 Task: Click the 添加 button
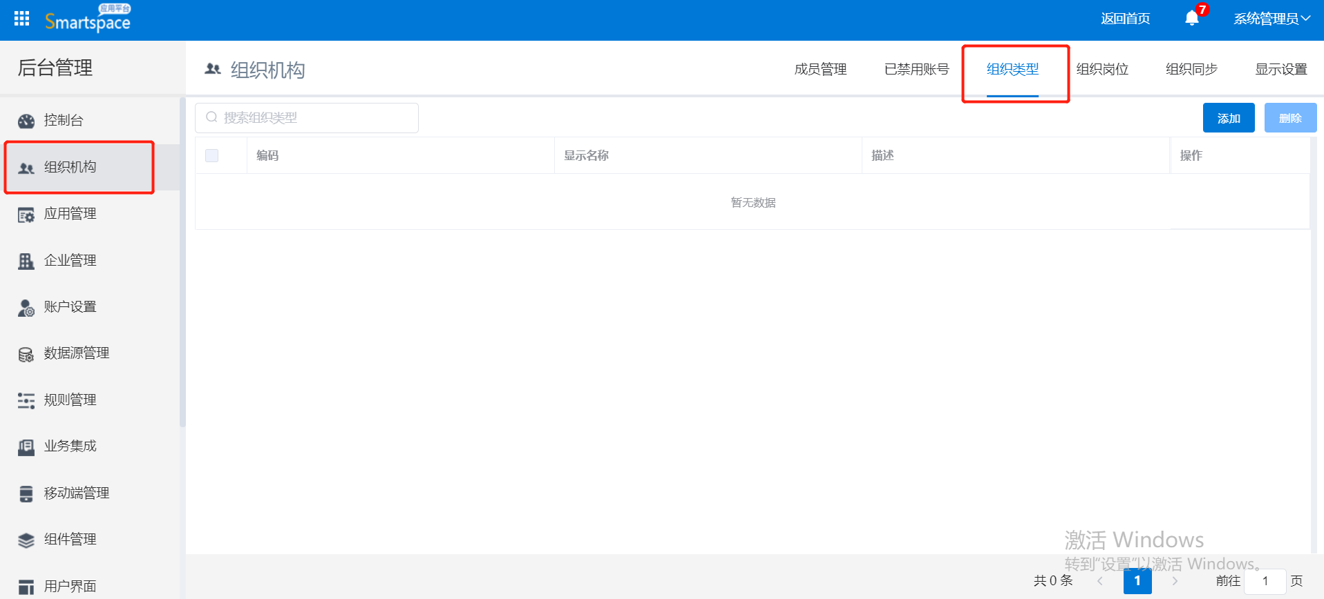coord(1229,118)
